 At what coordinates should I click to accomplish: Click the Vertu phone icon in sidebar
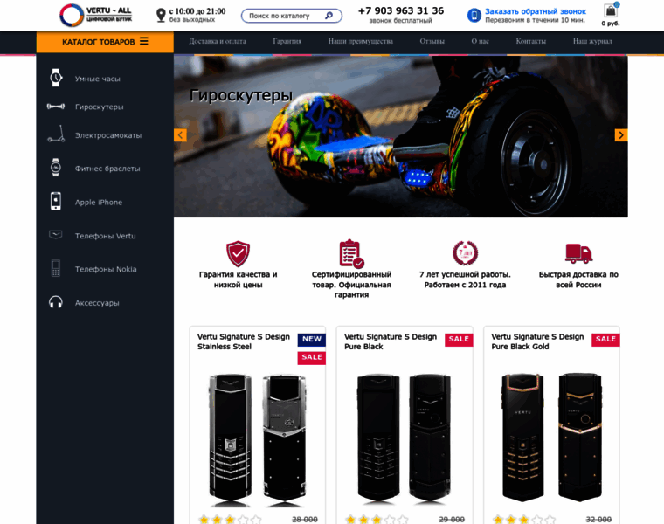(55, 234)
